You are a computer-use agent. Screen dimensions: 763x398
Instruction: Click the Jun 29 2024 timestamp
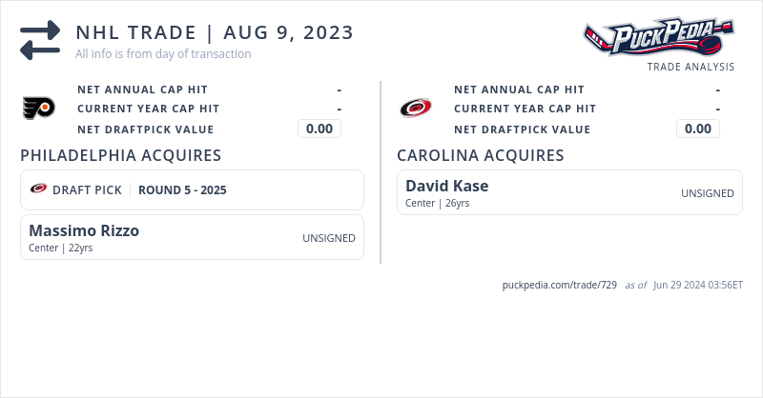pos(698,285)
